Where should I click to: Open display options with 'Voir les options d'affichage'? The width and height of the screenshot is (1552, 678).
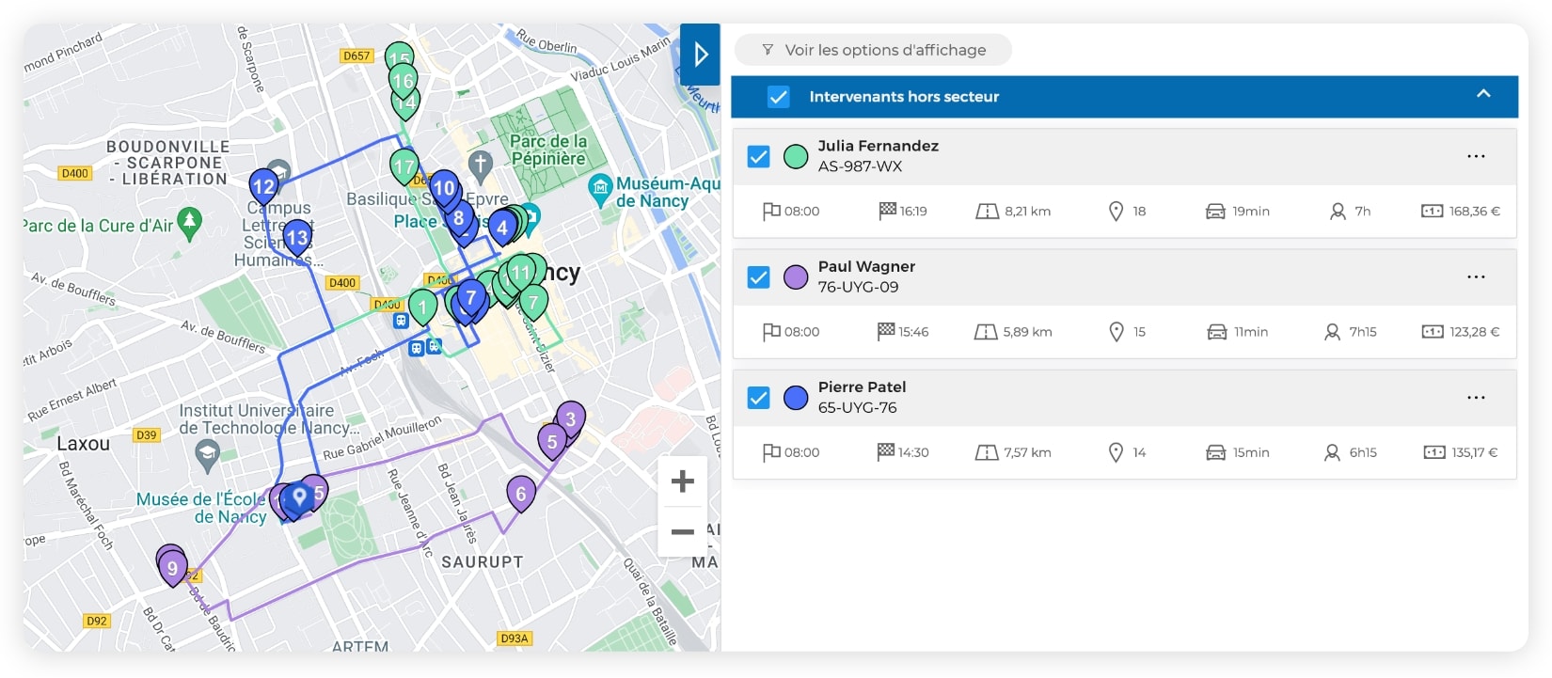pos(873,50)
